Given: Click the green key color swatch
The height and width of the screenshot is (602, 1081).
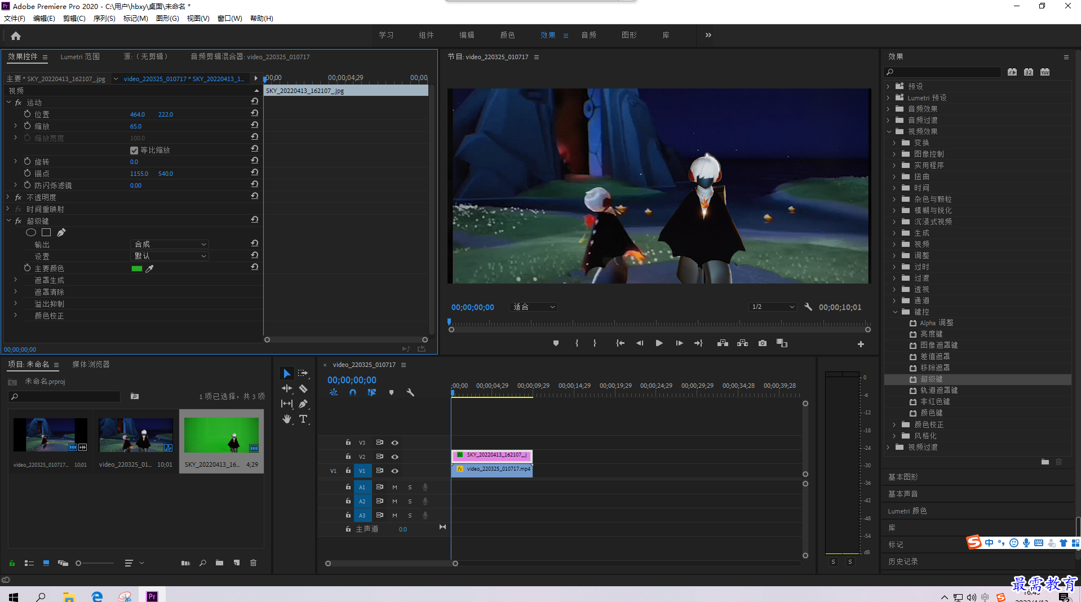Looking at the screenshot, I should click(136, 269).
